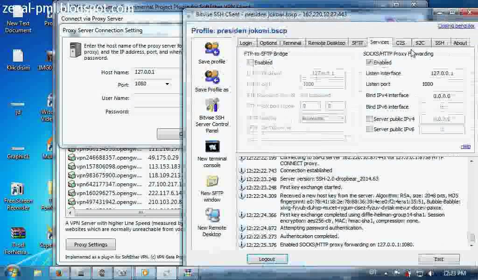This screenshot has height=280, width=478.
Task: Click the Password field in proxy dialog
Action: pyautogui.click(x=158, y=112)
